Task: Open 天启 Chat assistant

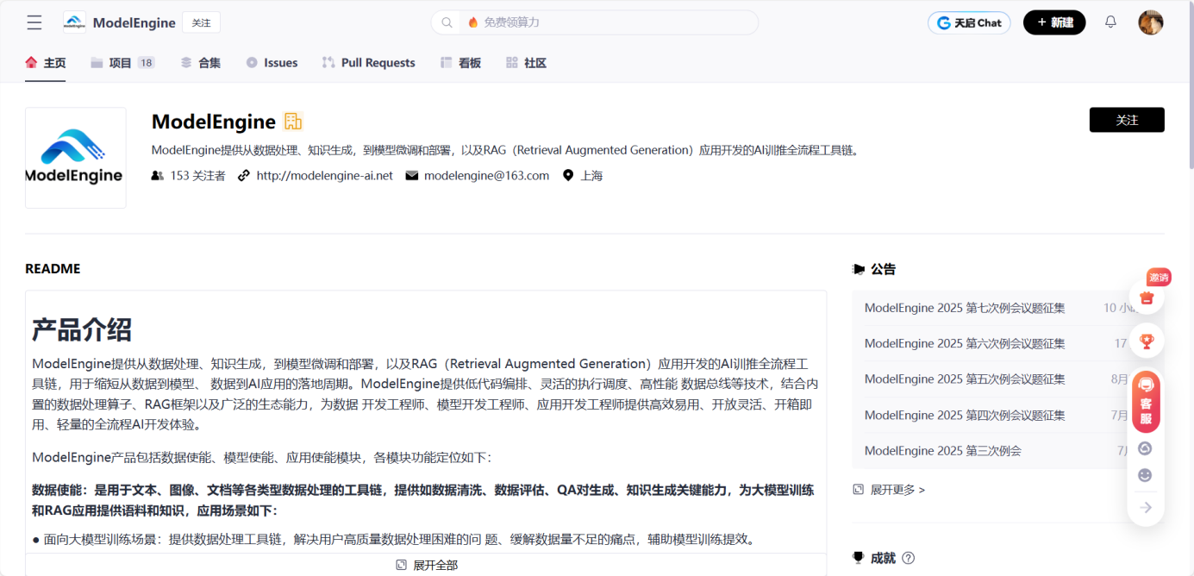Action: point(969,22)
